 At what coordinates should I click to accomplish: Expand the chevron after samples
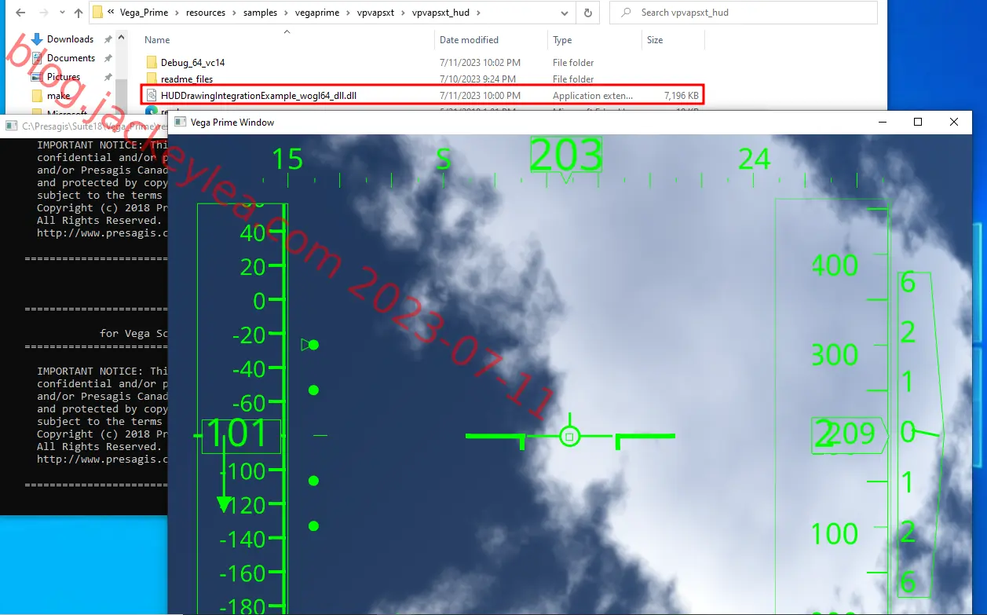(287, 13)
